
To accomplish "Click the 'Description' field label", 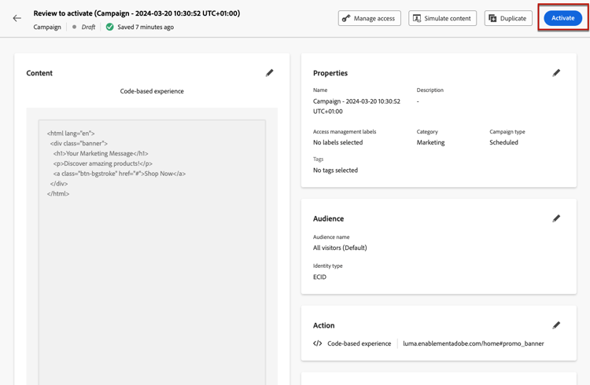I will pyautogui.click(x=430, y=90).
